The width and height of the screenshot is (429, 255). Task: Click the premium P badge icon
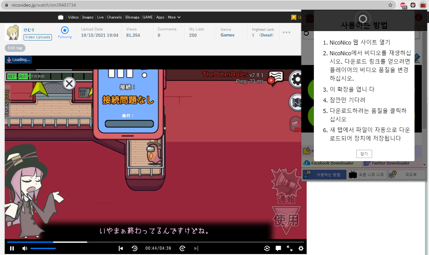click(294, 17)
